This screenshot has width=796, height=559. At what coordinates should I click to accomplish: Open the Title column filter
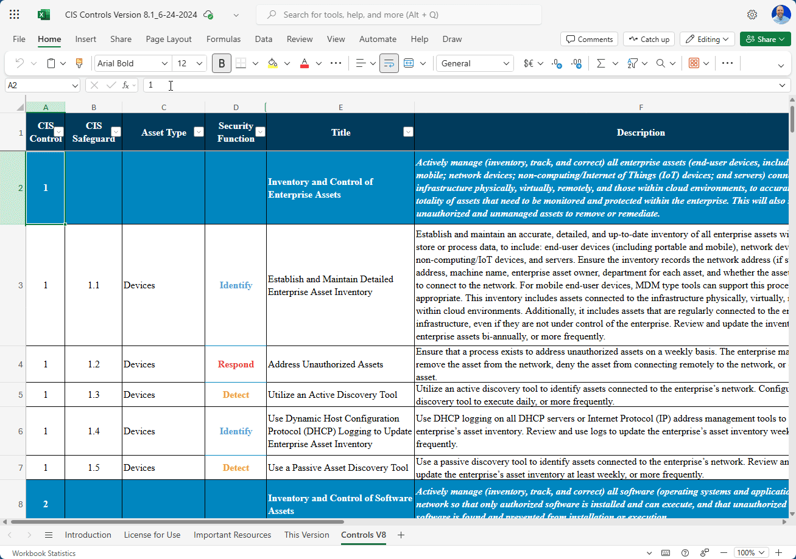tap(408, 131)
